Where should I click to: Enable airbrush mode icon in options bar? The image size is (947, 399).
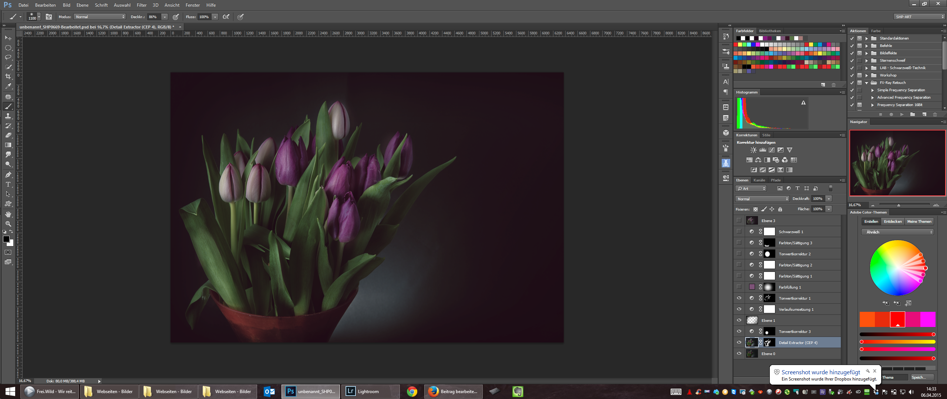tap(226, 17)
